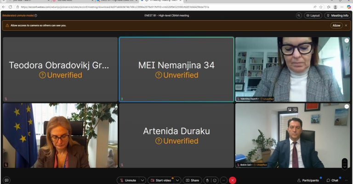Dismiss the camera access banner
The width and height of the screenshot is (353, 184).
click(346, 25)
